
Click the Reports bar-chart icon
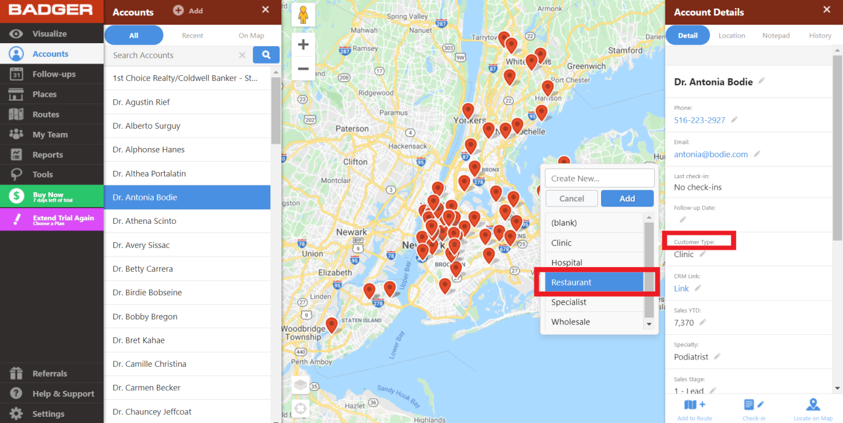(16, 155)
